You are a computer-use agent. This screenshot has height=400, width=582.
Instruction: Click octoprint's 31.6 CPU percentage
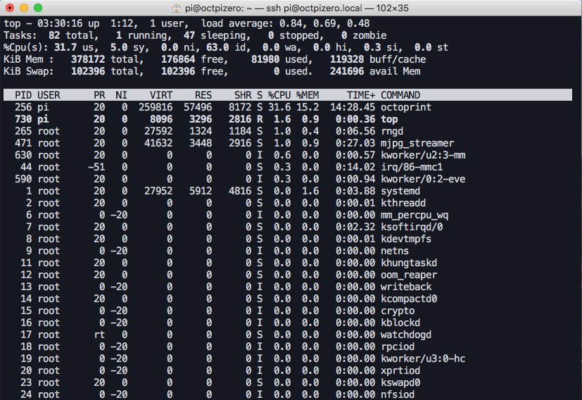[x=279, y=107]
